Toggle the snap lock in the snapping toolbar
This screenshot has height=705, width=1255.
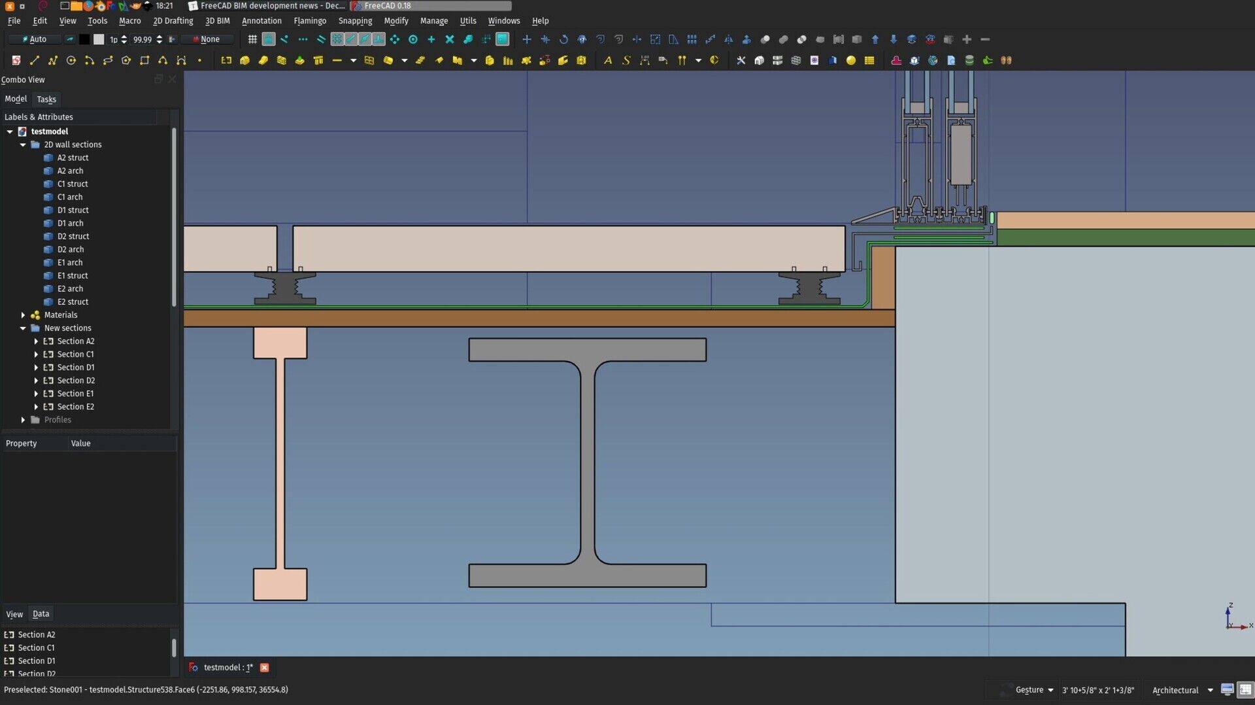(269, 39)
